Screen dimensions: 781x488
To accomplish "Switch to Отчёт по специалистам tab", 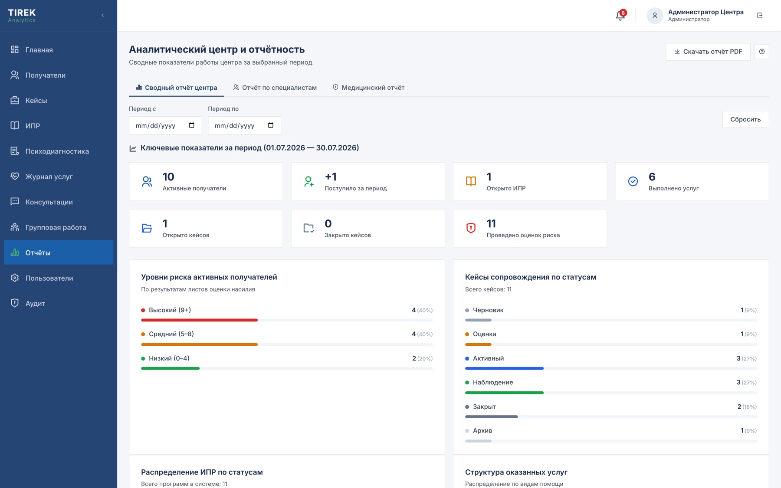I will (x=275, y=88).
